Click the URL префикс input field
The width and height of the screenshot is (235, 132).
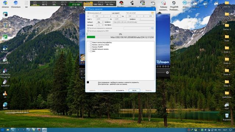tap(134, 22)
